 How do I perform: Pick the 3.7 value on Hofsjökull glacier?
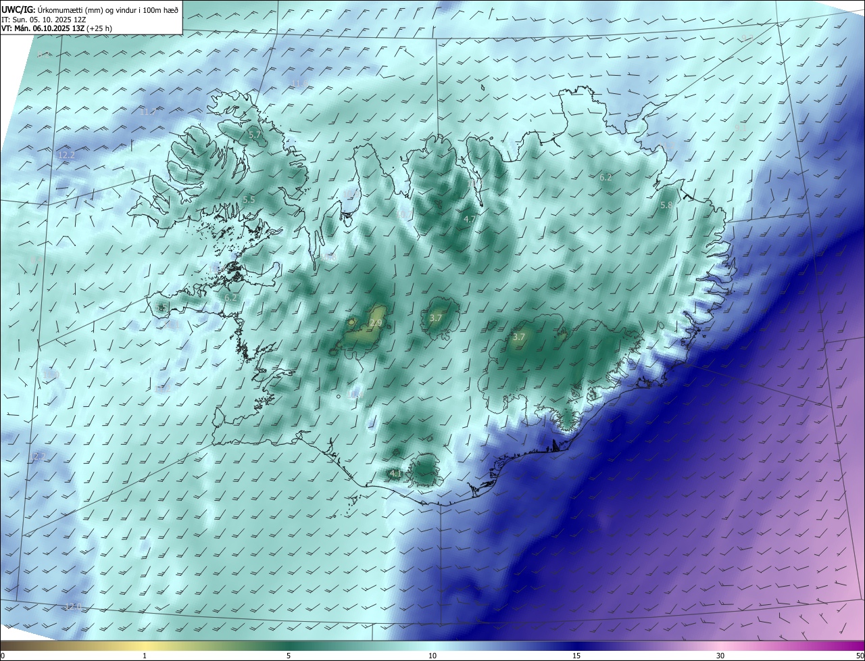(436, 318)
